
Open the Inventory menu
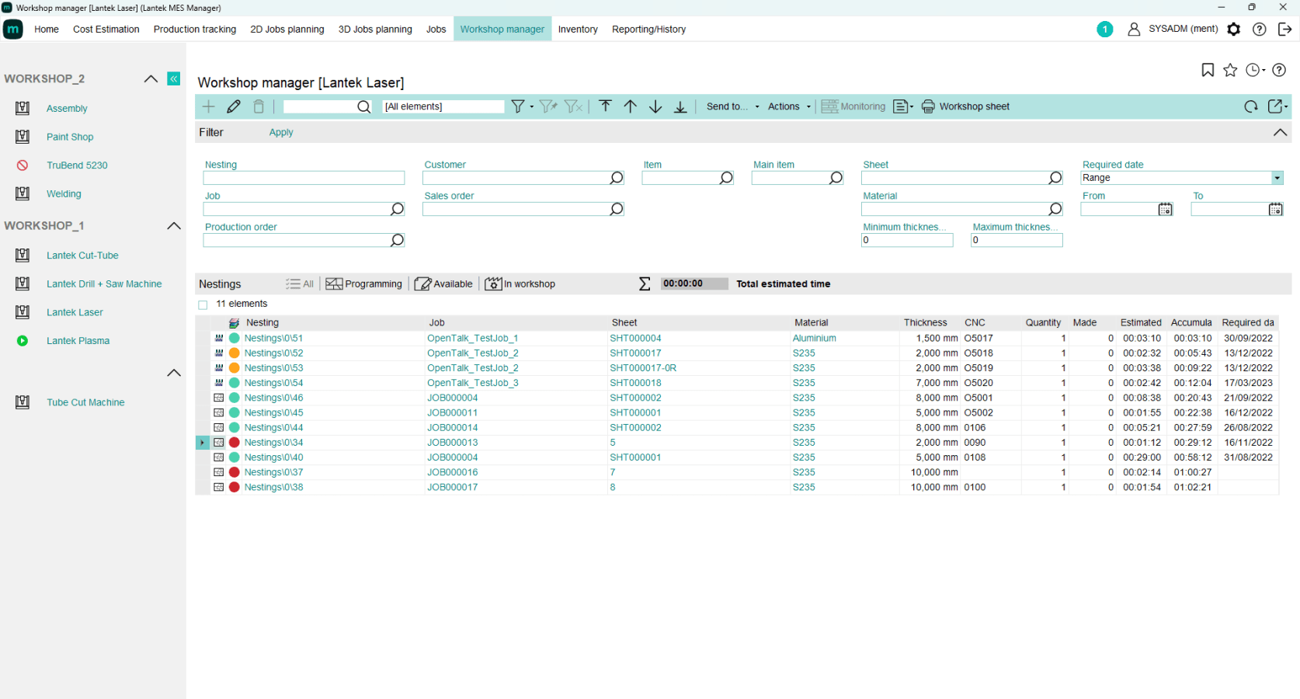(x=578, y=30)
